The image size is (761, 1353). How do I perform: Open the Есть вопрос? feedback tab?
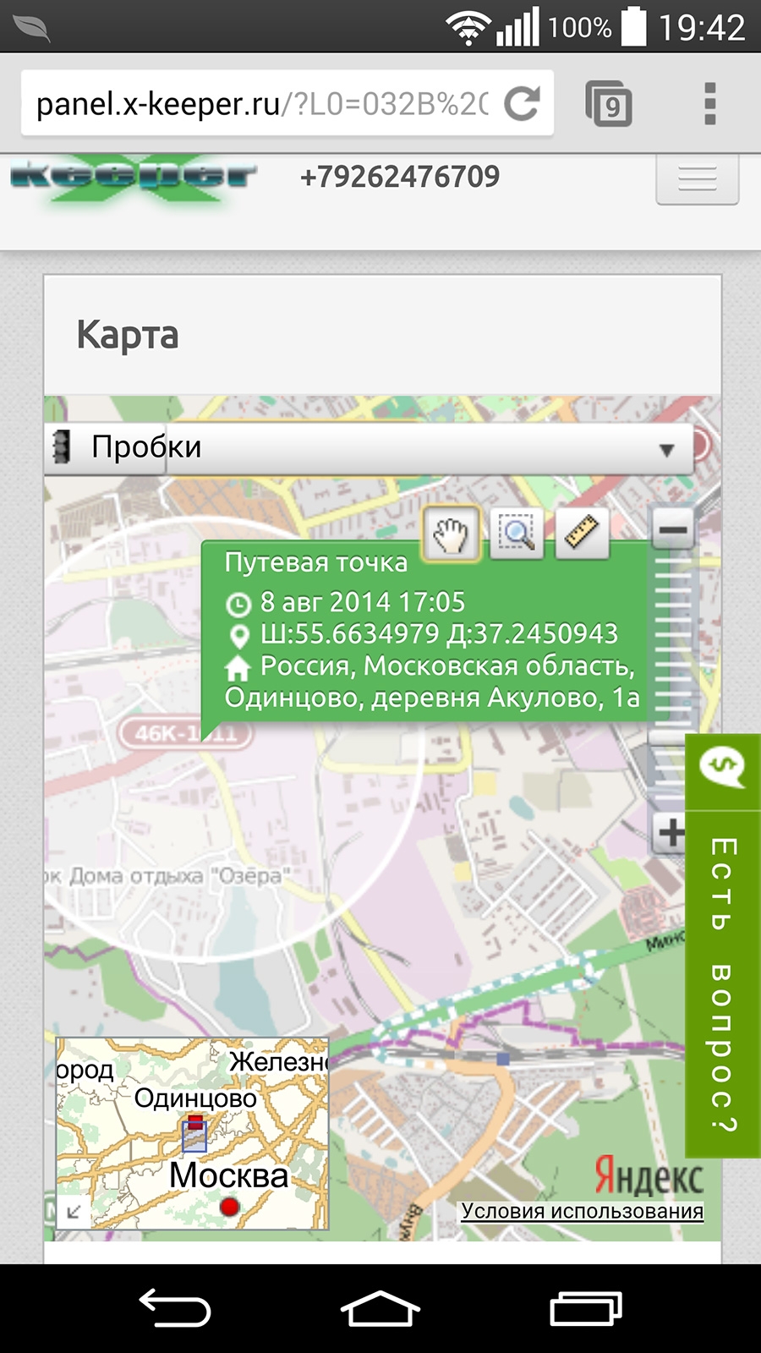723,947
